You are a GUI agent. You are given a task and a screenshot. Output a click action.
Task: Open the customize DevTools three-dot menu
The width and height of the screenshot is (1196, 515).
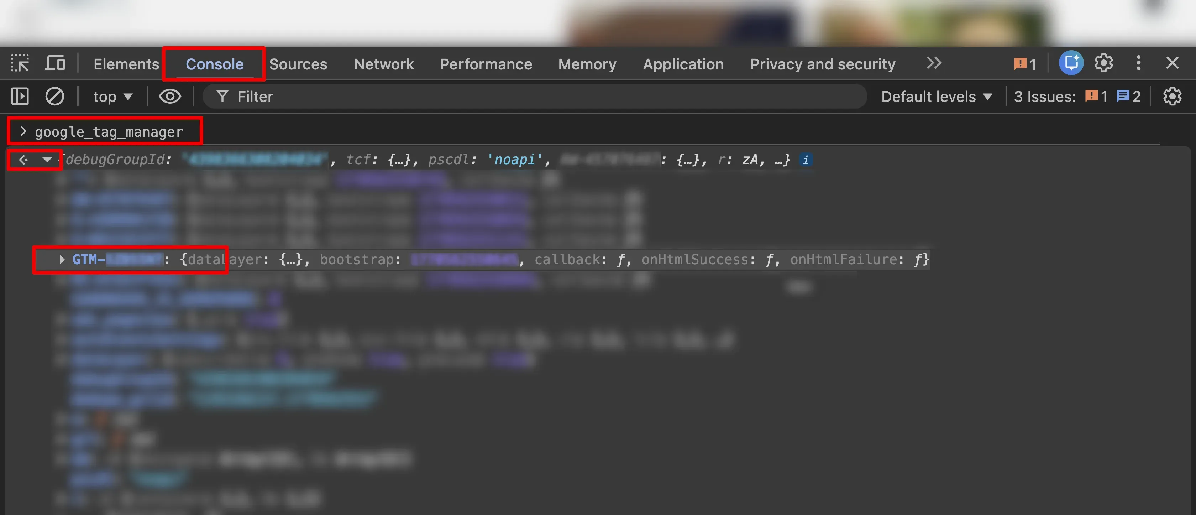pyautogui.click(x=1138, y=63)
